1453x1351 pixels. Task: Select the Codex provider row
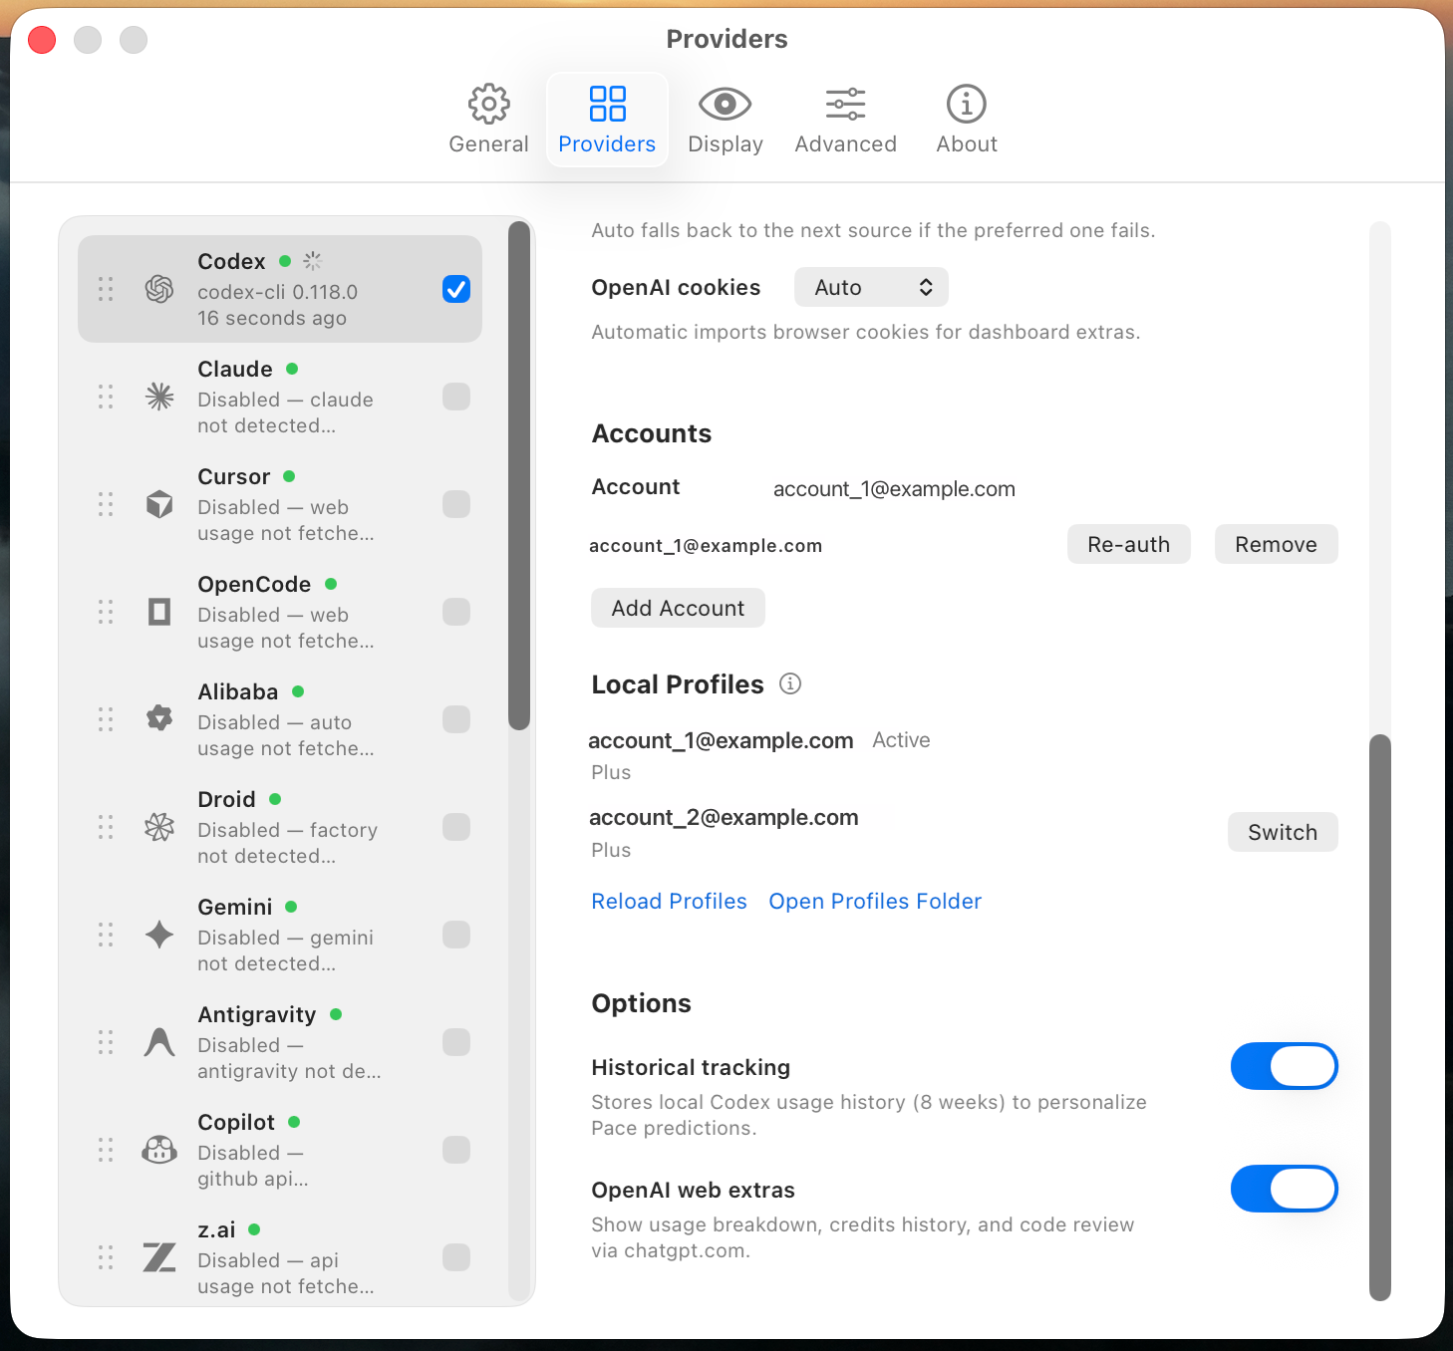[x=280, y=289]
